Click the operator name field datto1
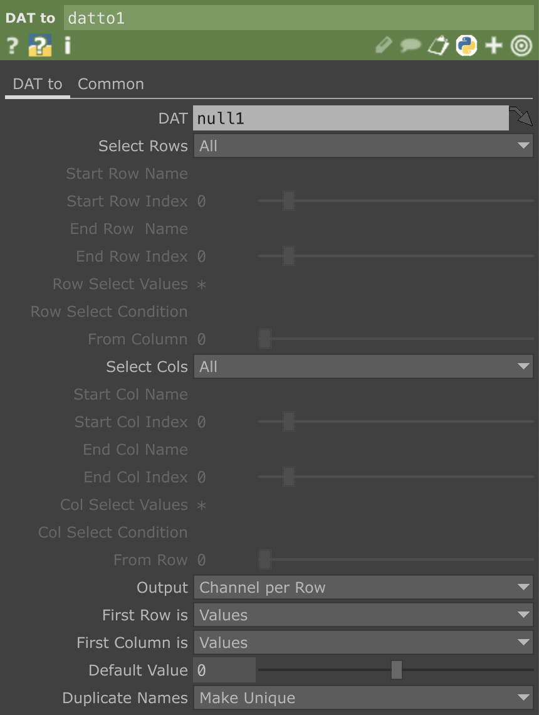539x715 pixels. (x=298, y=18)
